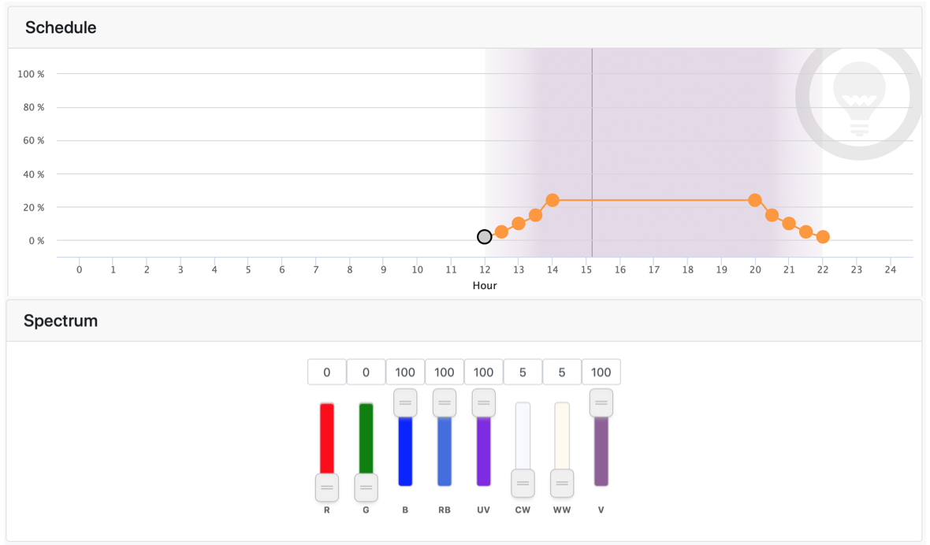
Task: Select the orange schedule point at hour 21
Action: (789, 224)
